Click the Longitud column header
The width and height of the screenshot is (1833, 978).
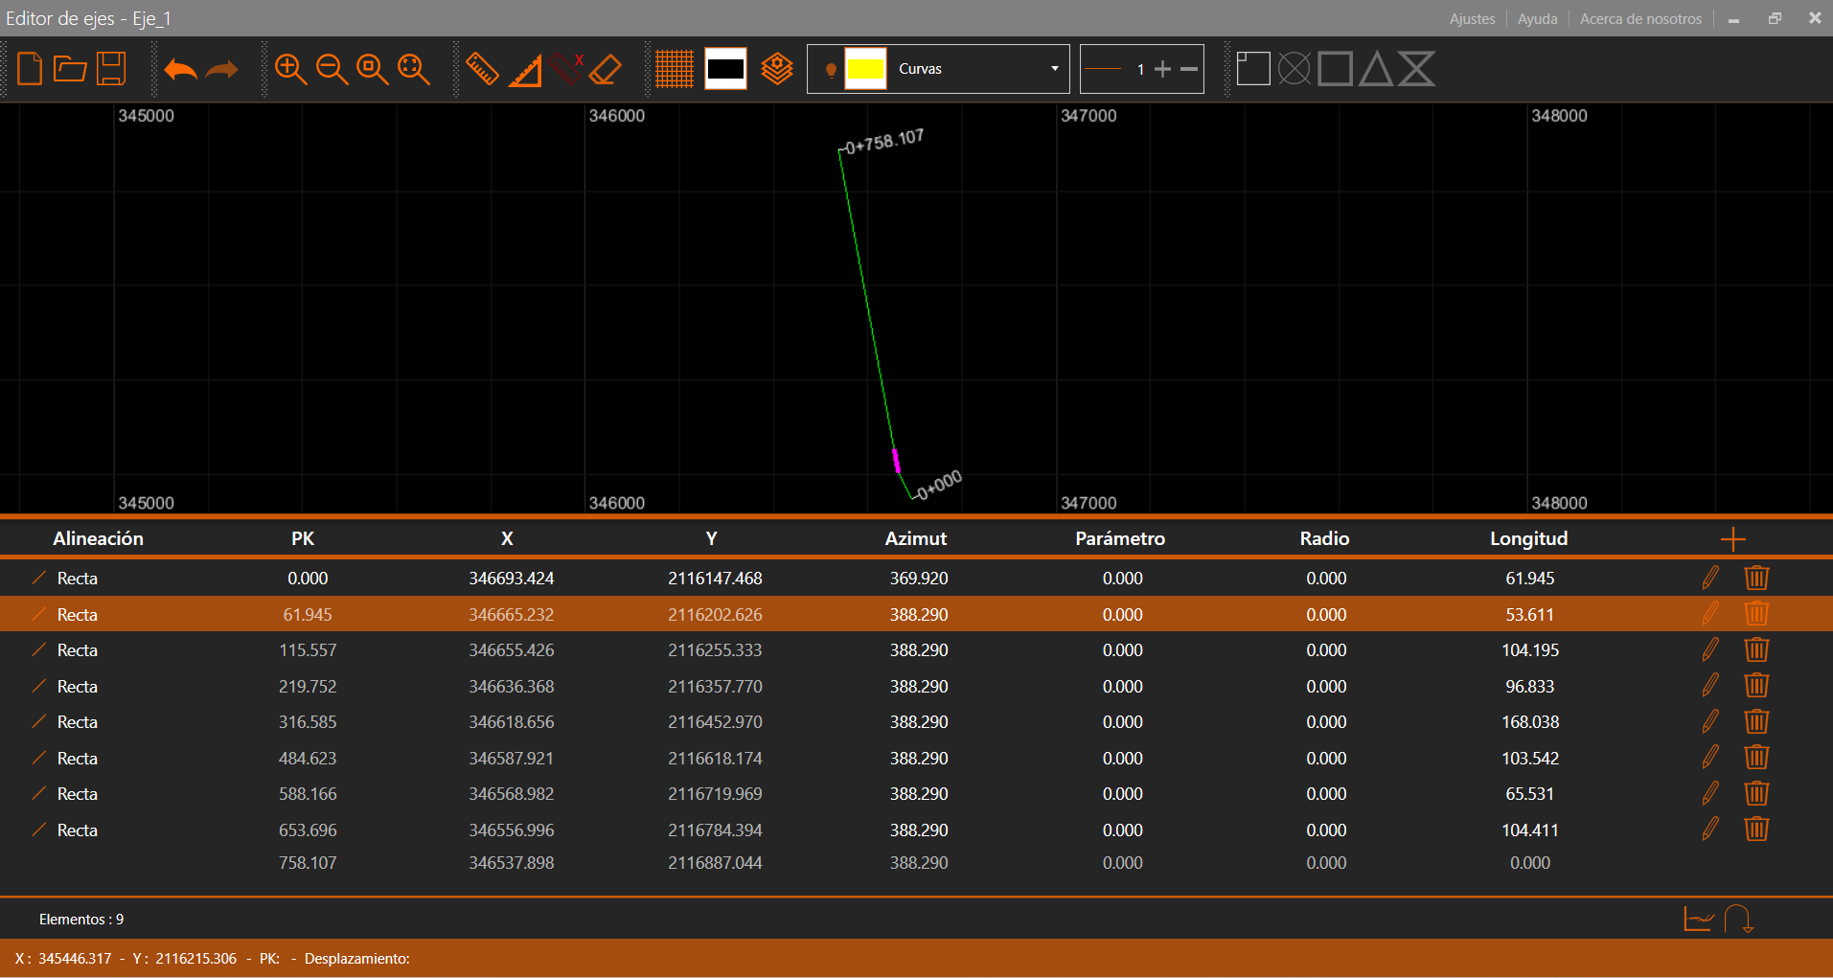(1529, 538)
